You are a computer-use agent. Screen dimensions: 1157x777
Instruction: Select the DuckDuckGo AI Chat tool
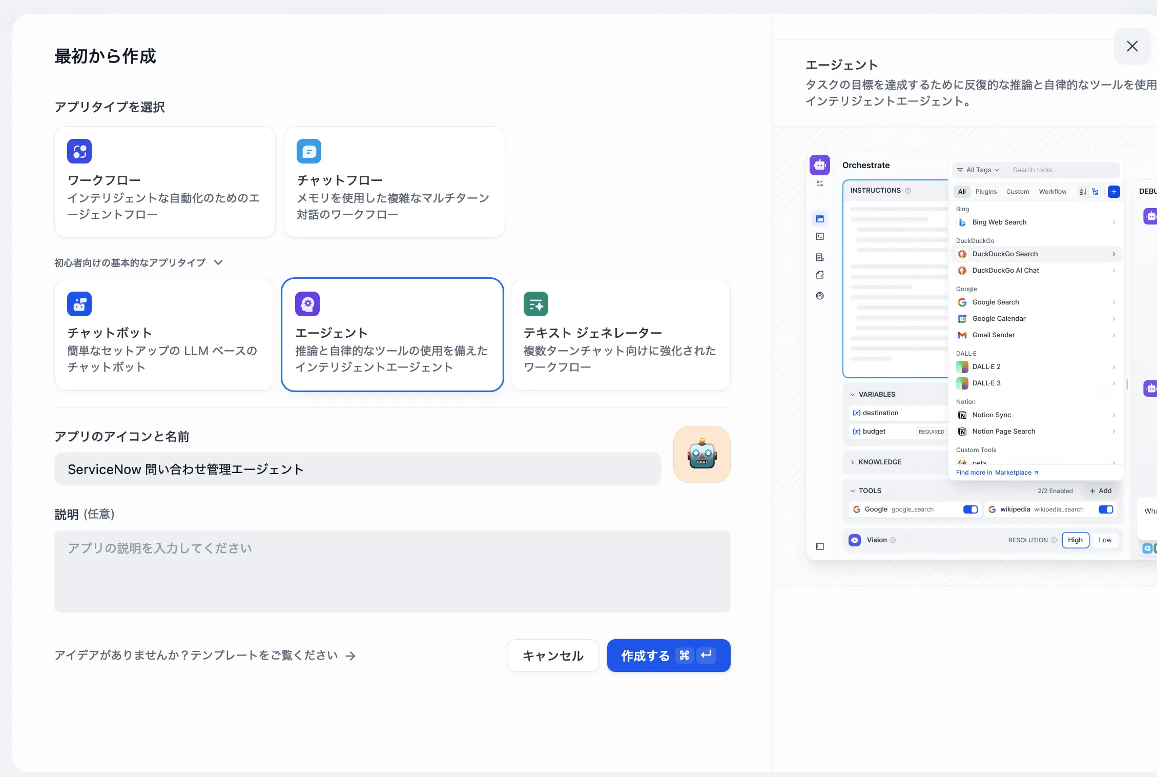coord(1004,270)
